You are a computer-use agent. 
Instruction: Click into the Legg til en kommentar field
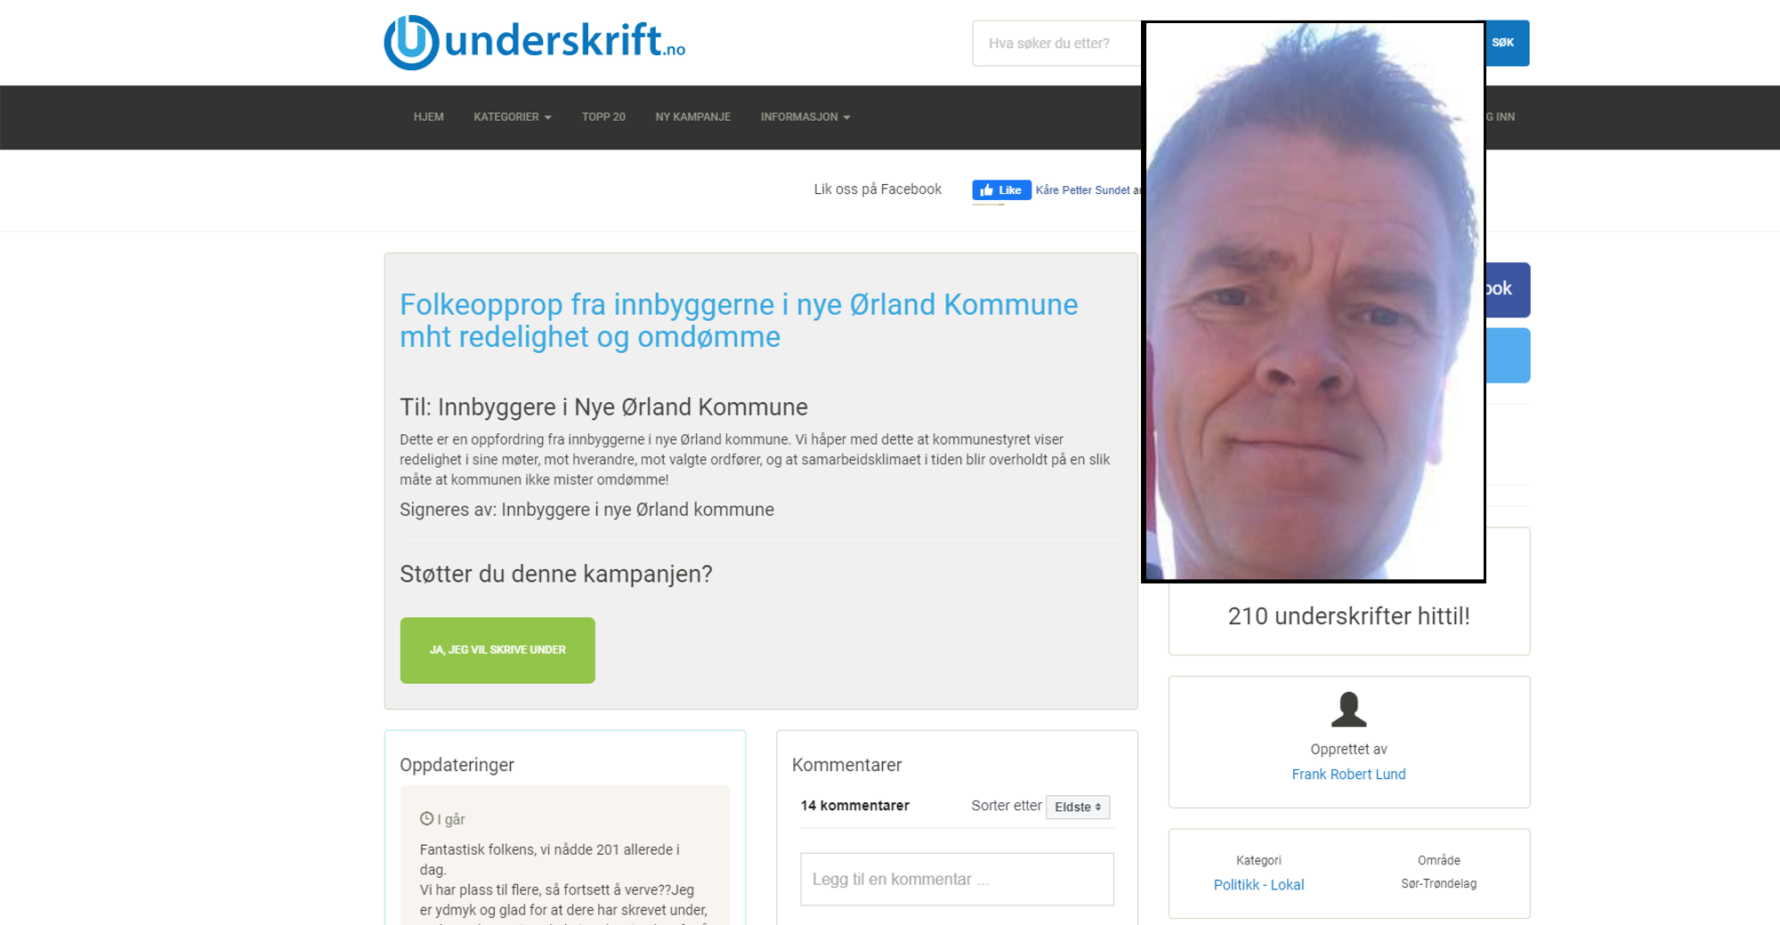coord(957,880)
